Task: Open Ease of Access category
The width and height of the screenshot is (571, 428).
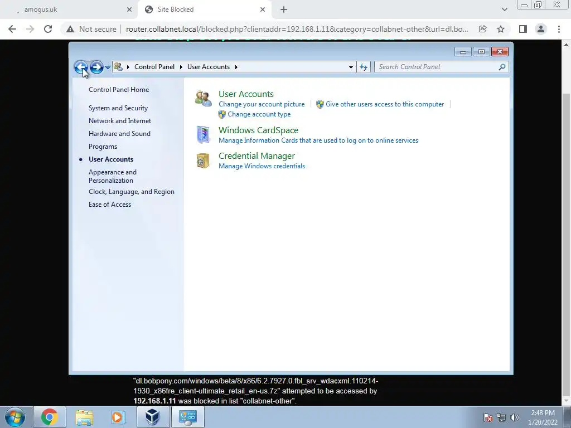Action: [110, 205]
